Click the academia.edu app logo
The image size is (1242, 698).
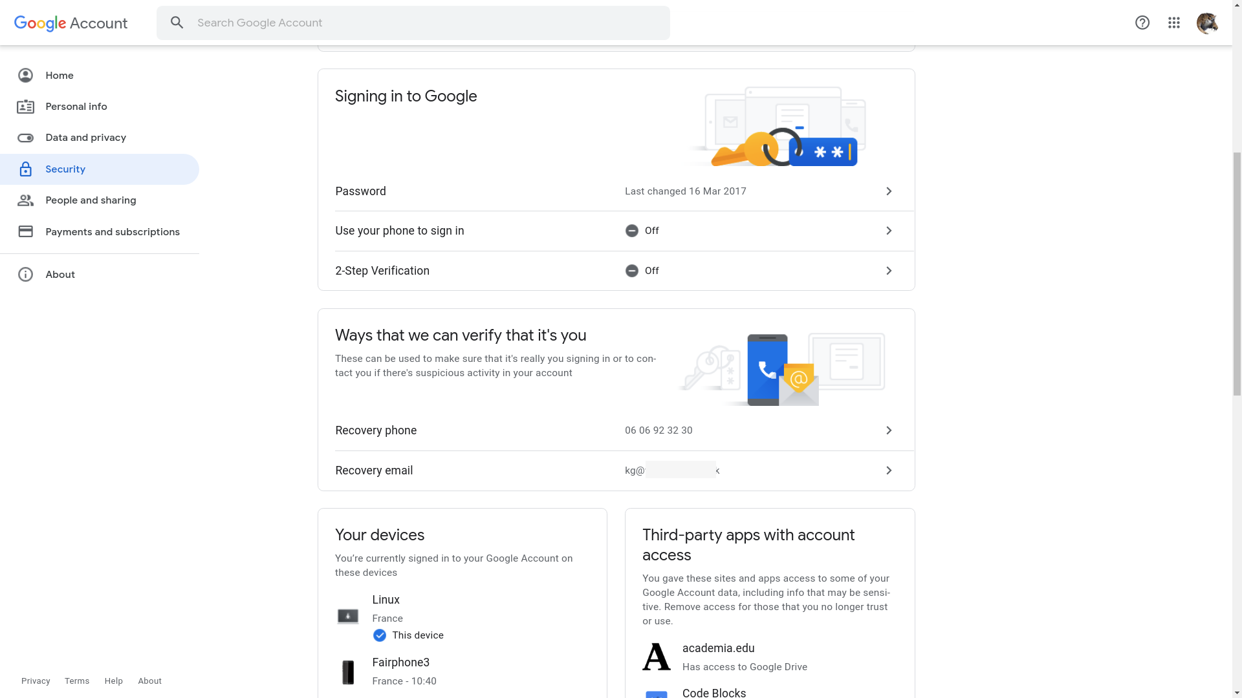click(657, 657)
